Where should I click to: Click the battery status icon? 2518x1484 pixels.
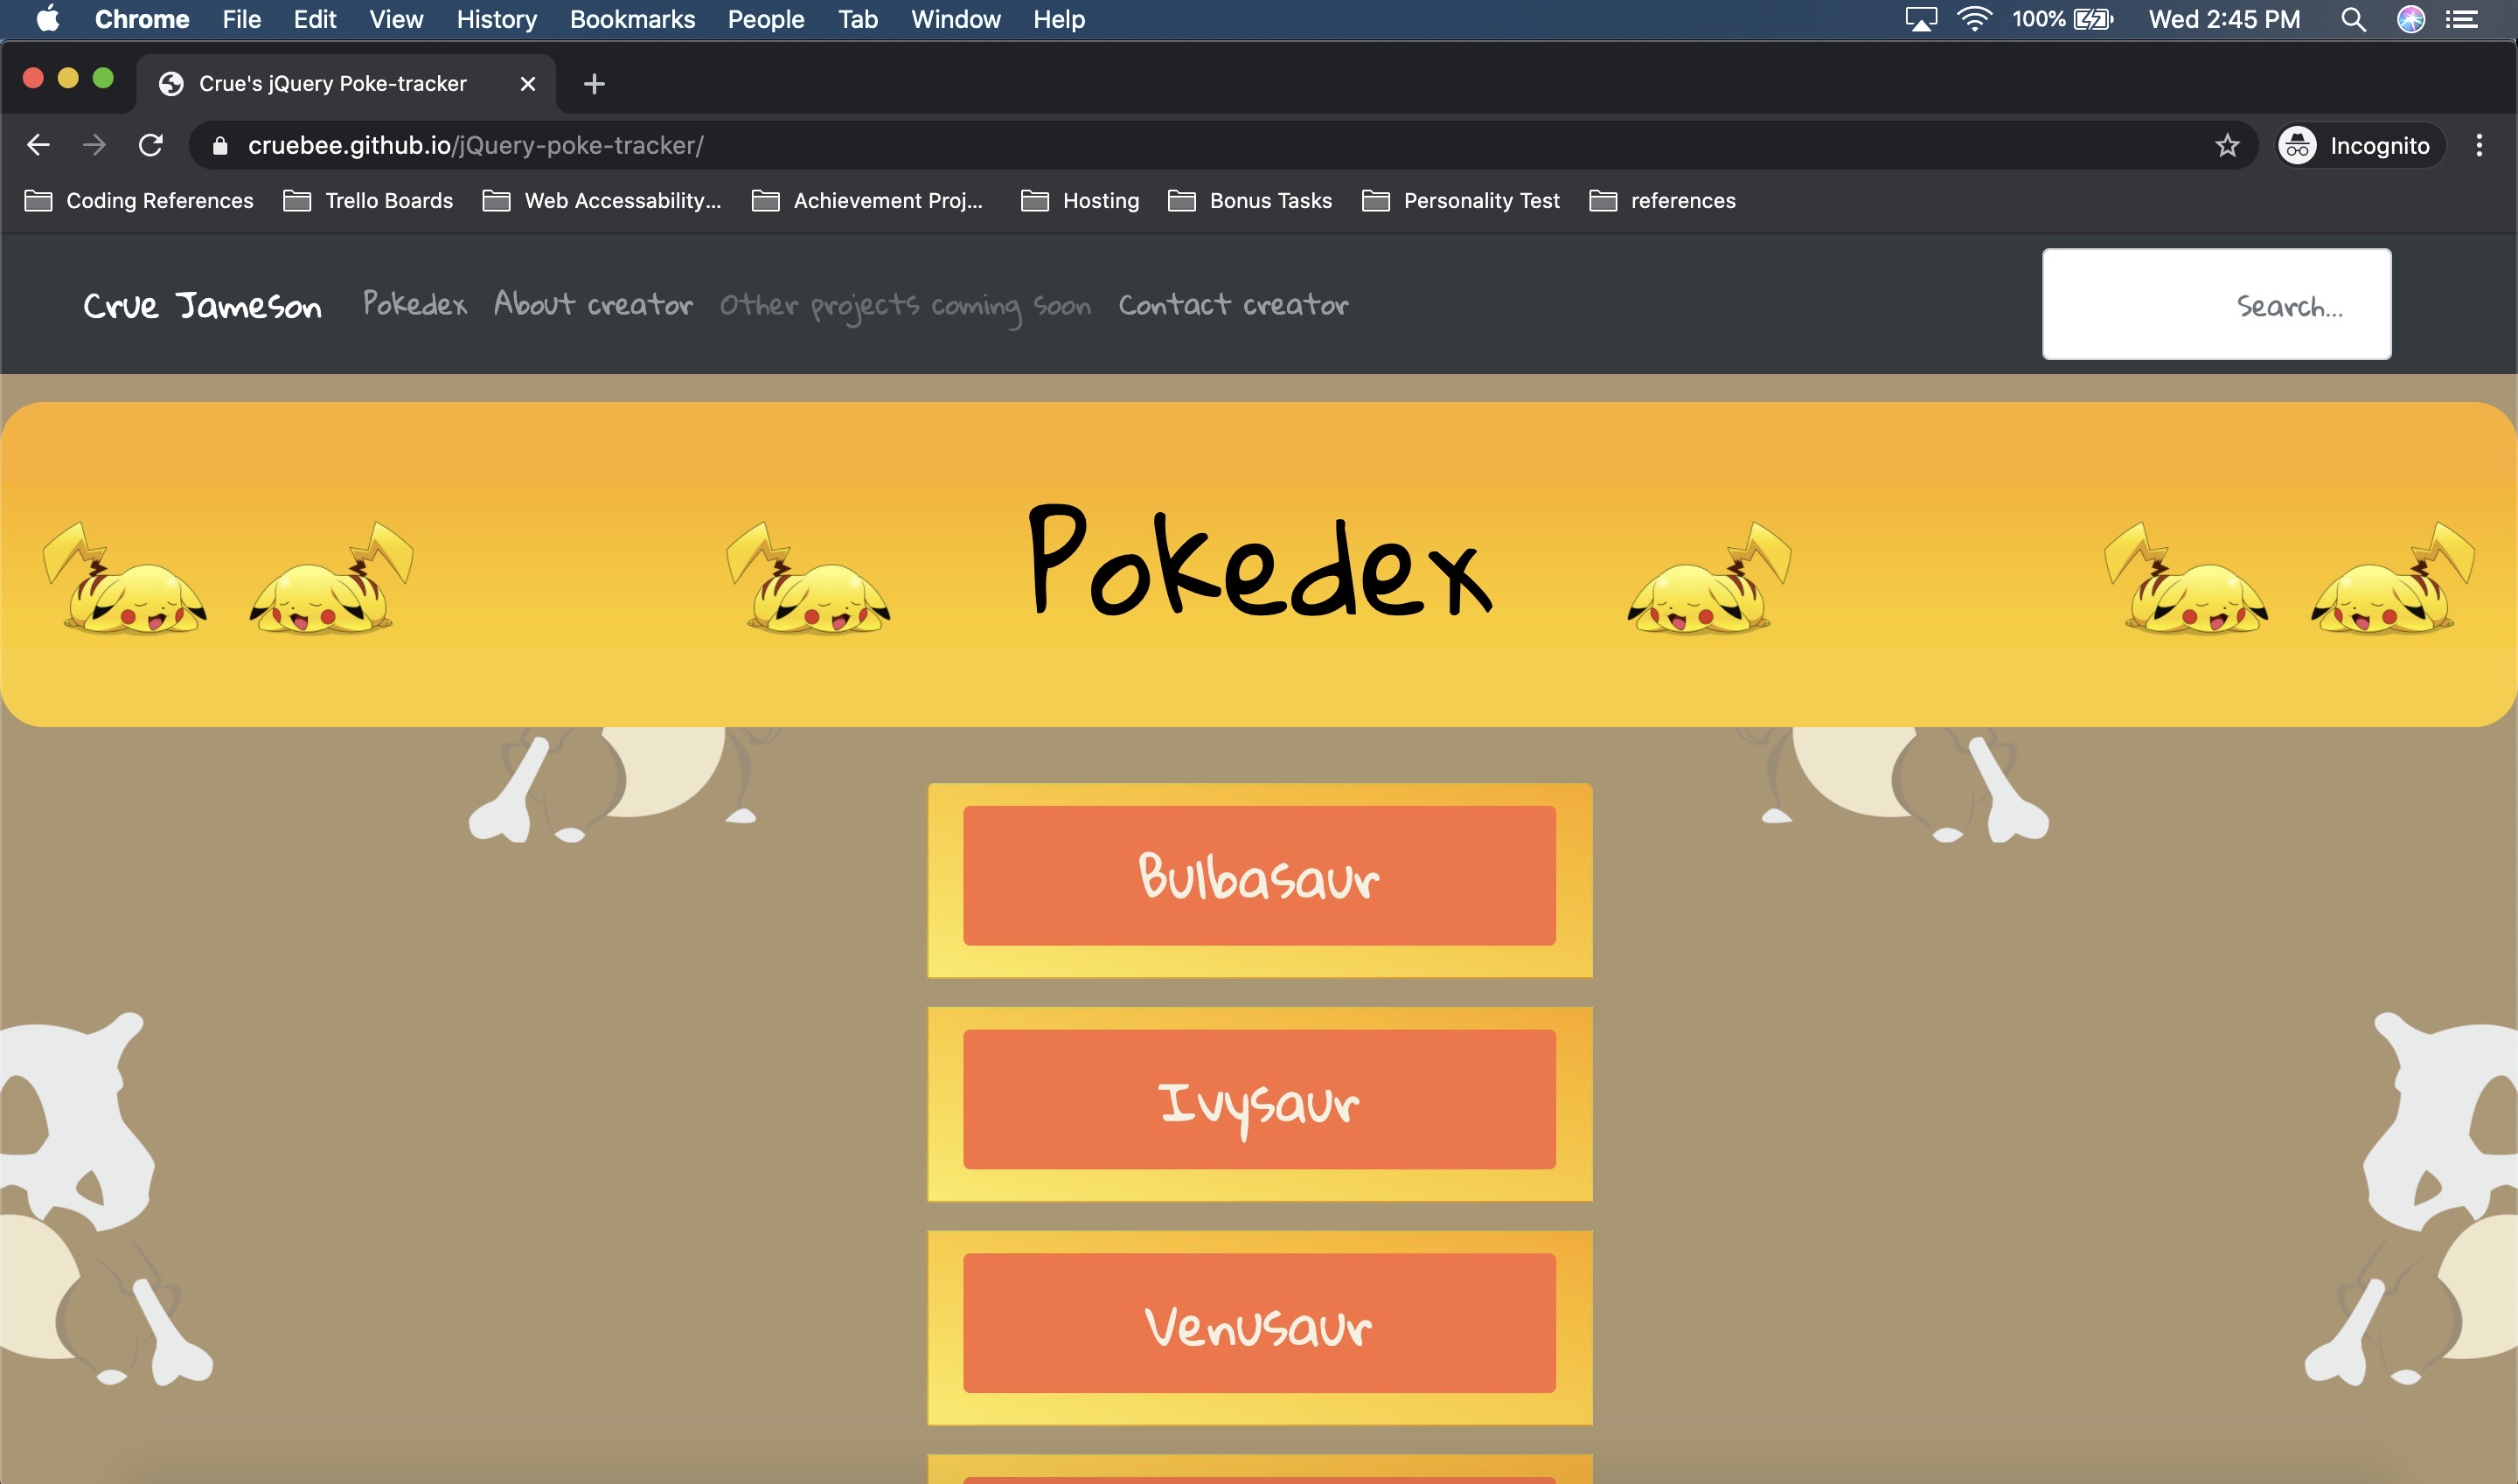click(2093, 19)
